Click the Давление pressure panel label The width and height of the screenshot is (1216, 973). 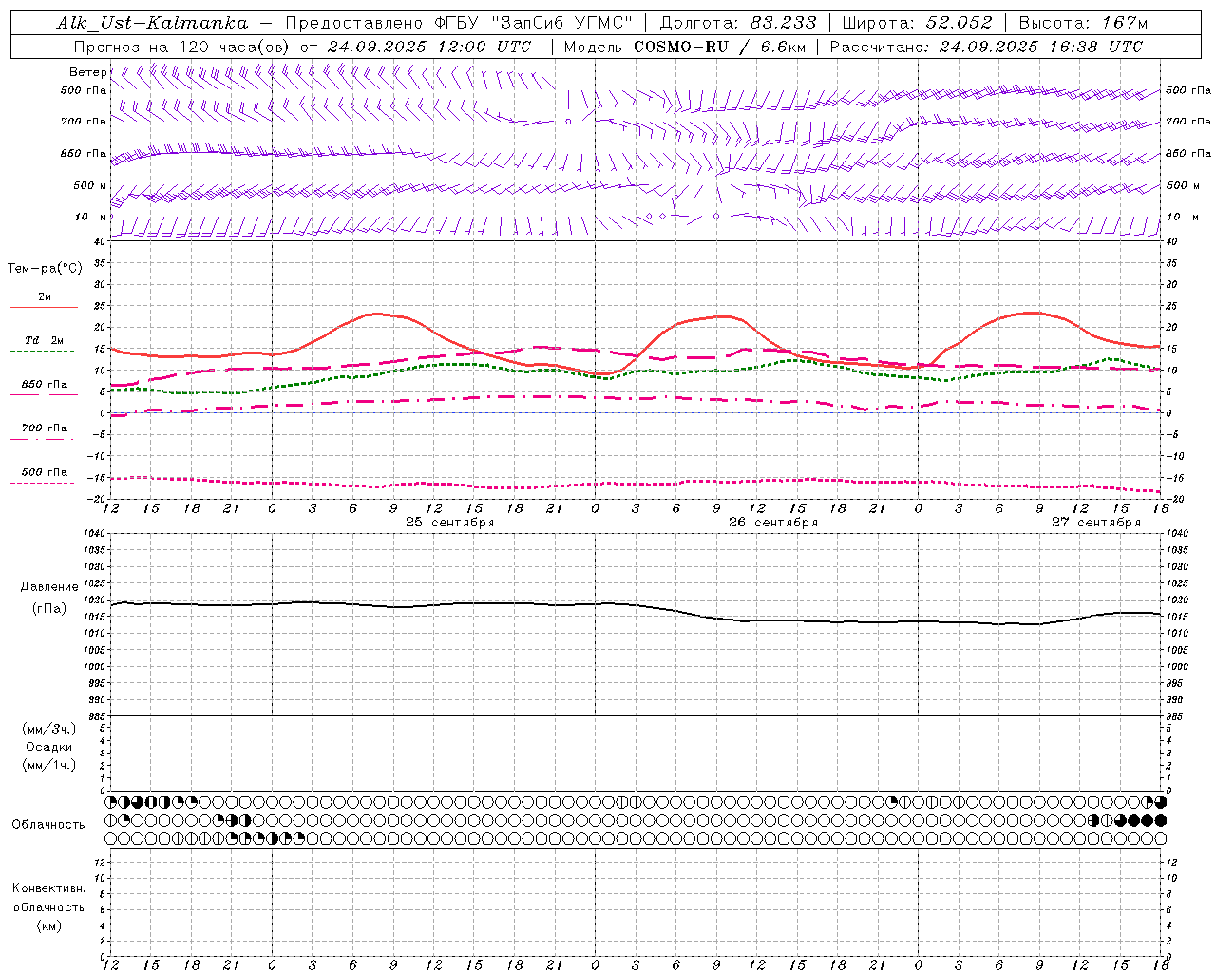tap(50, 587)
